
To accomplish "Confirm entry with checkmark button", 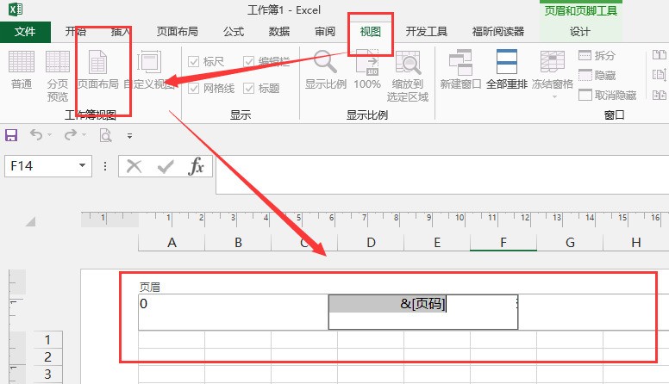I will (x=166, y=166).
